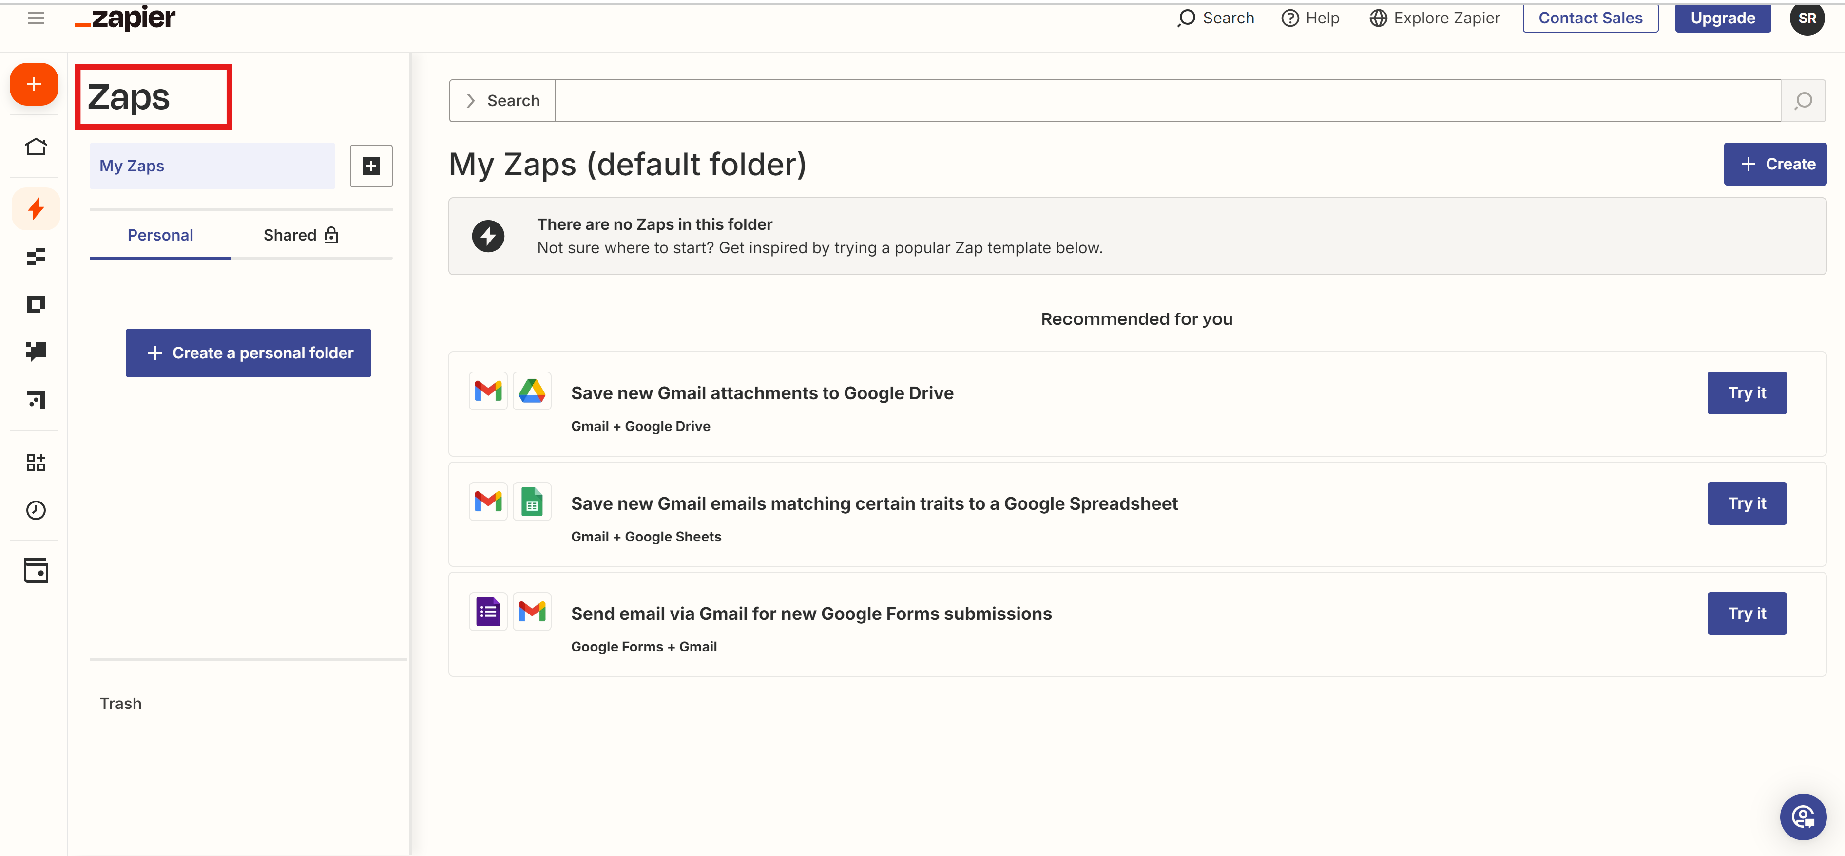Switch to the Personal tab
The width and height of the screenshot is (1845, 856).
[160, 236]
